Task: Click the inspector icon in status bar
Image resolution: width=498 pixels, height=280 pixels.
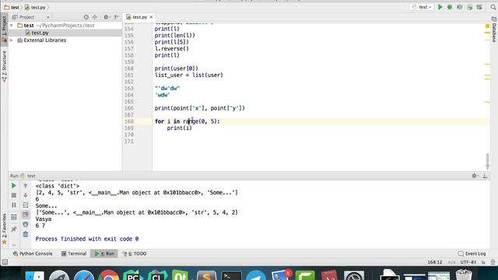Action: click(493, 262)
